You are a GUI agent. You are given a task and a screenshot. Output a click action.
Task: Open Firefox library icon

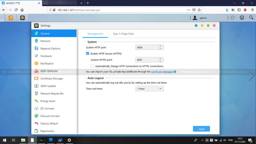coord(233,10)
